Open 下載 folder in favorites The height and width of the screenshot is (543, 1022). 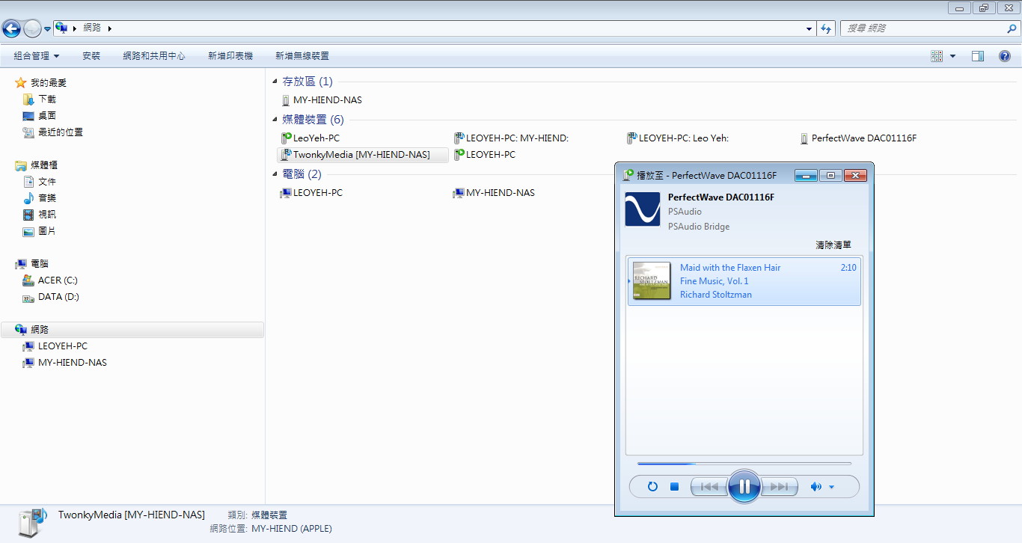(x=39, y=99)
